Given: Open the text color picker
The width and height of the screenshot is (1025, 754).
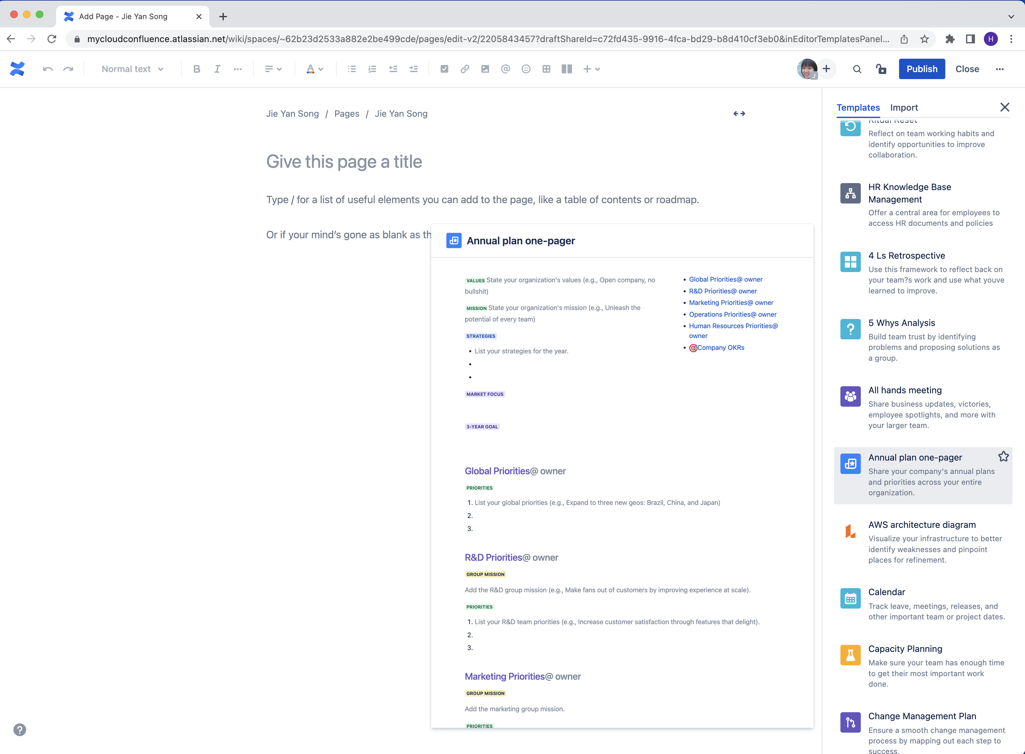Looking at the screenshot, I should point(314,69).
